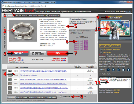Click Next Bid buyer's premium help icon
The height and width of the screenshot is (104, 134).
tap(64, 60)
